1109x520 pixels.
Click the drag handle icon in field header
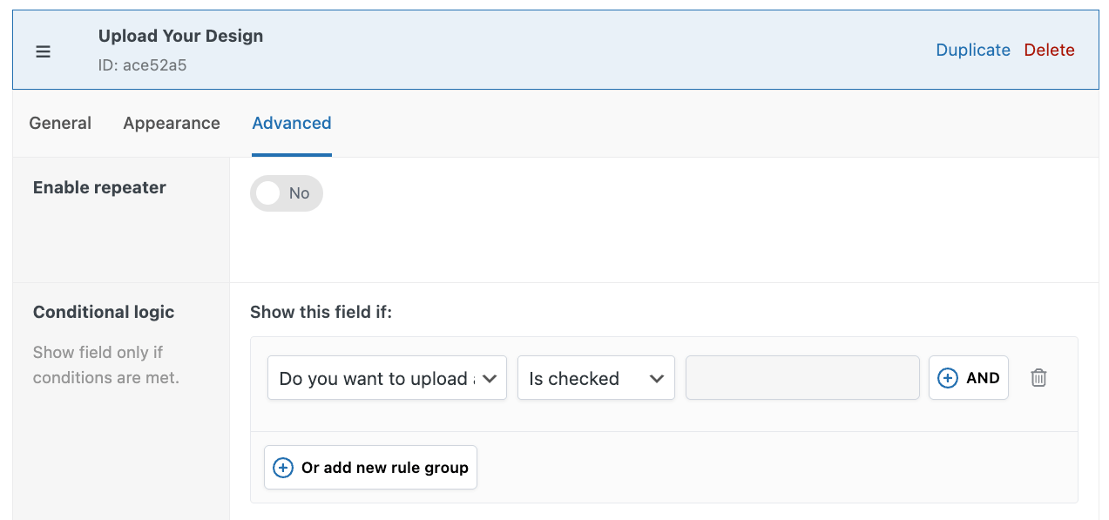(x=43, y=51)
